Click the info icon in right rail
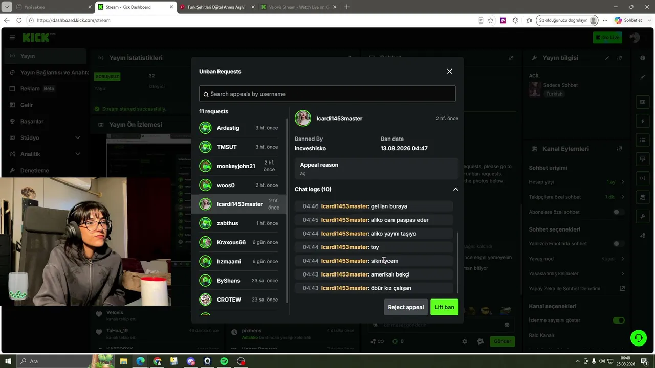 tap(643, 58)
